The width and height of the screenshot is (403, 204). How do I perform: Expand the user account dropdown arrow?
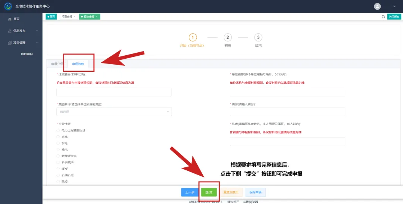[394, 6]
